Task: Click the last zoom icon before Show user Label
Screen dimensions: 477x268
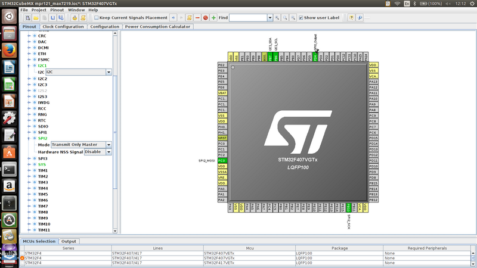Action: click(293, 18)
